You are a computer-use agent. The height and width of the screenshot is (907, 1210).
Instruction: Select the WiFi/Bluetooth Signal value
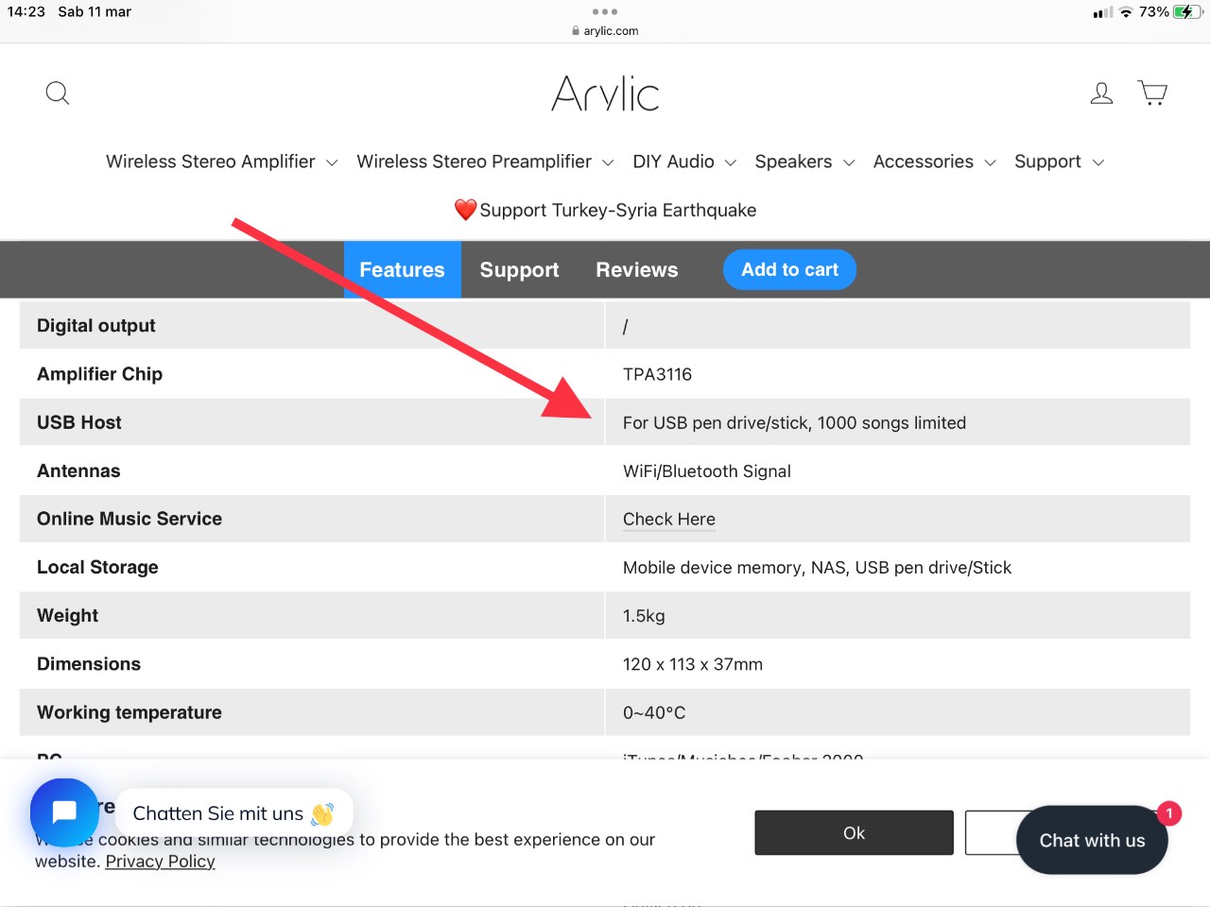[x=706, y=471]
